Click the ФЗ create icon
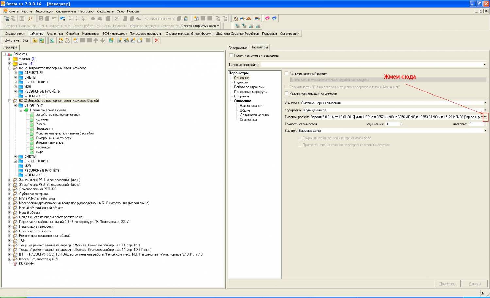This screenshot has height=298, width=490. point(140,40)
